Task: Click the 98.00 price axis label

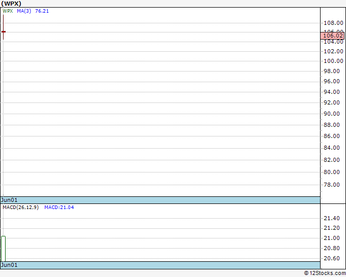Action: click(x=331, y=71)
